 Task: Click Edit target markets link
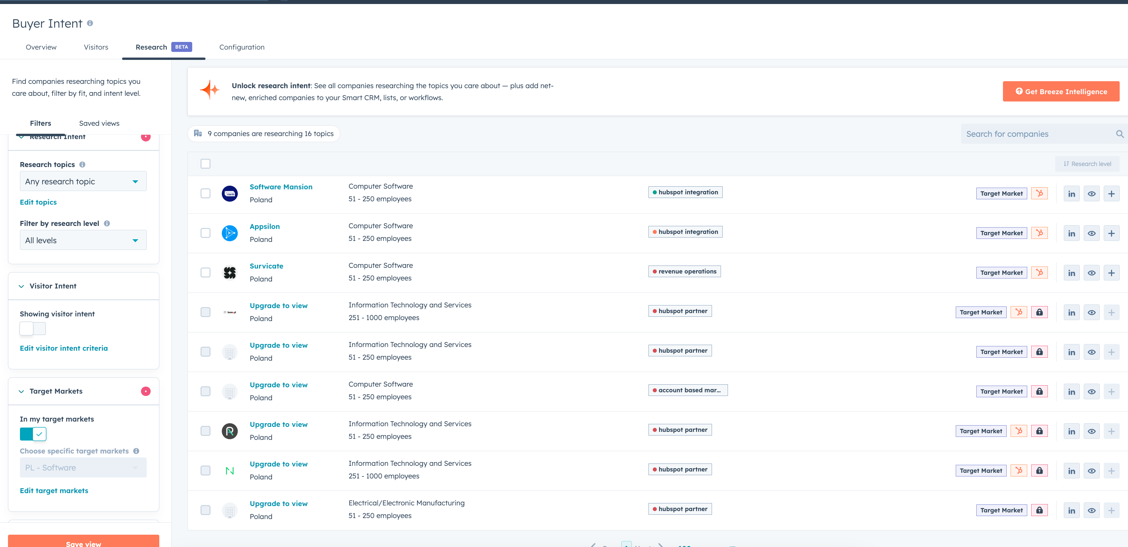pos(54,491)
